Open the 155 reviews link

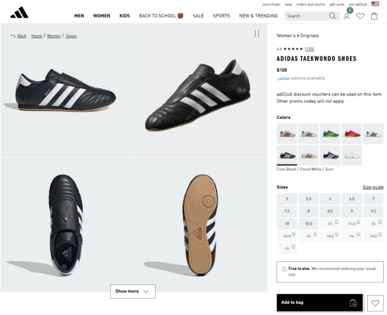[x=309, y=49]
